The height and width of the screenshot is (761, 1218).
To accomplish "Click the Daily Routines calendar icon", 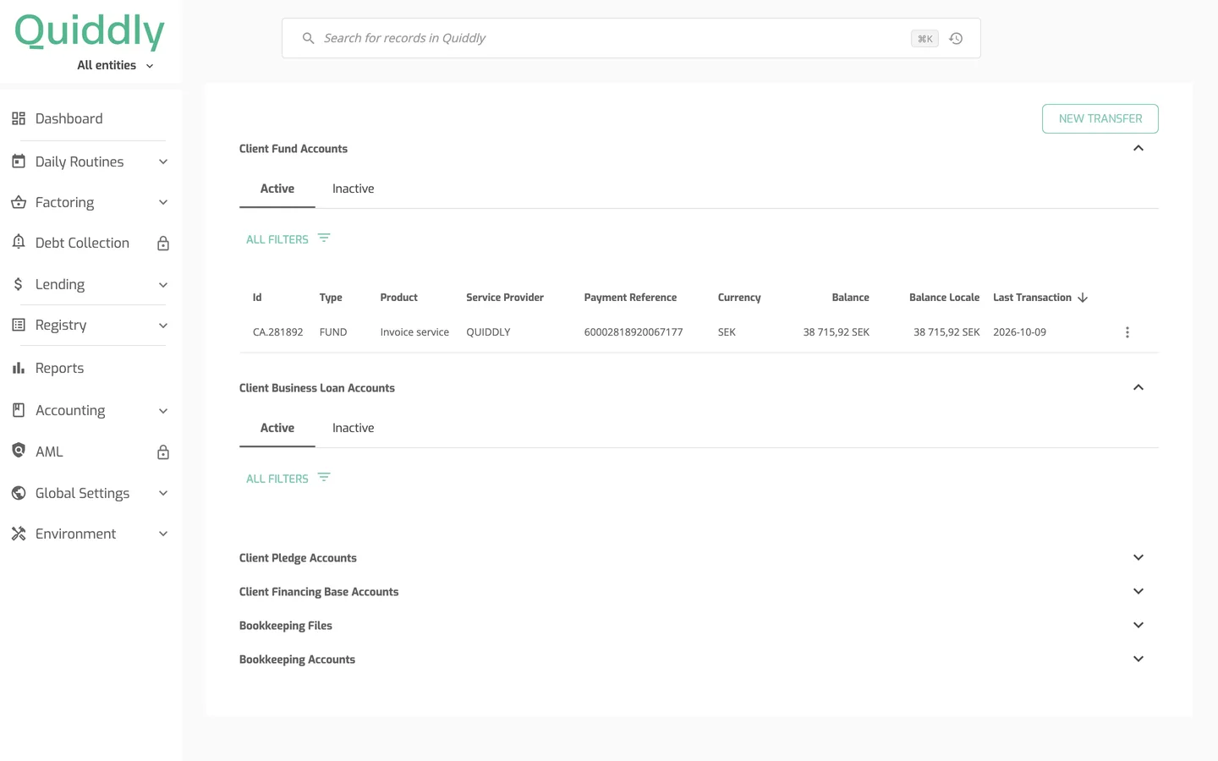I will pos(19,161).
